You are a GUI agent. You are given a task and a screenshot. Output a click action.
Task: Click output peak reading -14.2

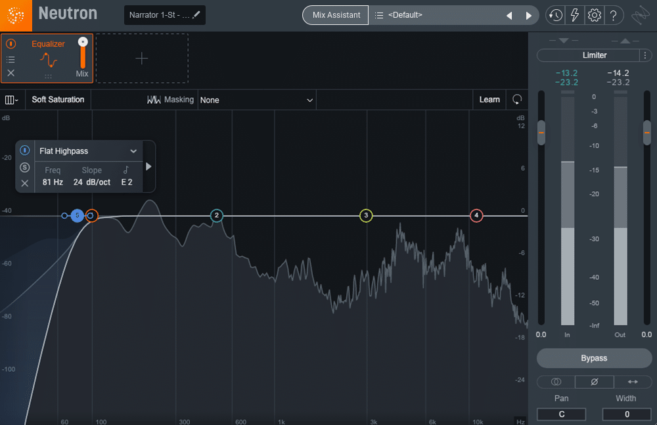point(618,73)
